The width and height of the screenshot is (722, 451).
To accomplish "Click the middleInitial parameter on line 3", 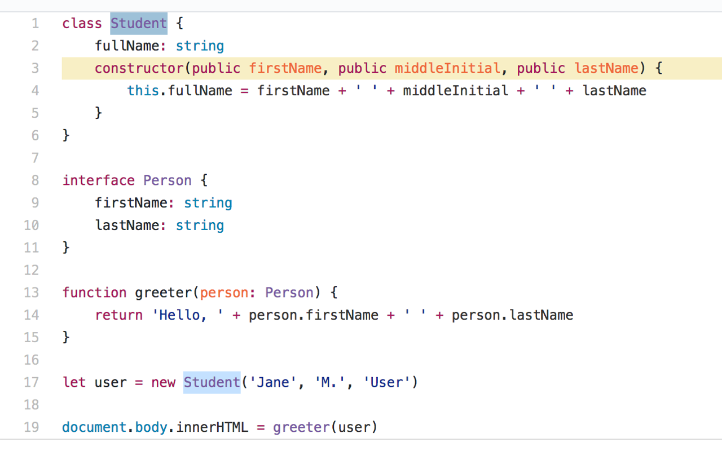I will (x=448, y=69).
